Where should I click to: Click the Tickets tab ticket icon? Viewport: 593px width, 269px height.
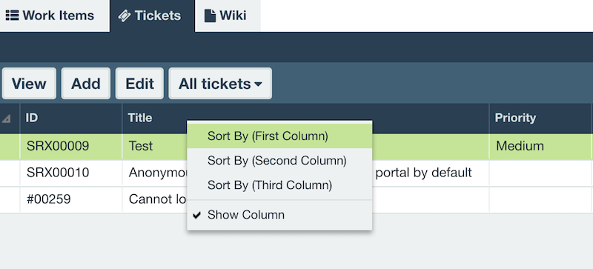coord(125,16)
